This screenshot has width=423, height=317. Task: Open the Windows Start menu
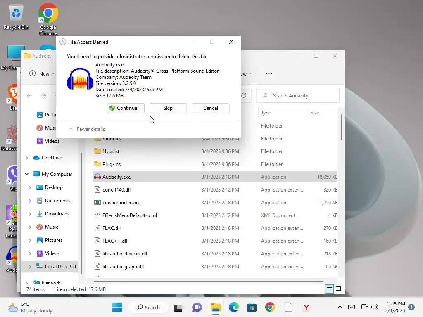(x=117, y=307)
